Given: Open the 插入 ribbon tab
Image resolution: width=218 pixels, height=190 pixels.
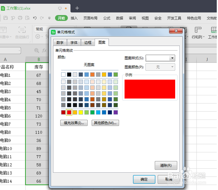Looking at the screenshot, I should pos(74,18).
